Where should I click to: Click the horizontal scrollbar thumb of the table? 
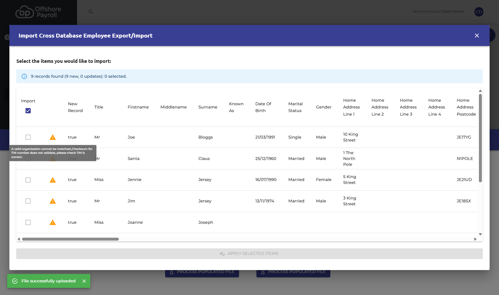point(70,239)
